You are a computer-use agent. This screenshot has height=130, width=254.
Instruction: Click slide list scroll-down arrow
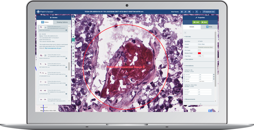click(69, 101)
